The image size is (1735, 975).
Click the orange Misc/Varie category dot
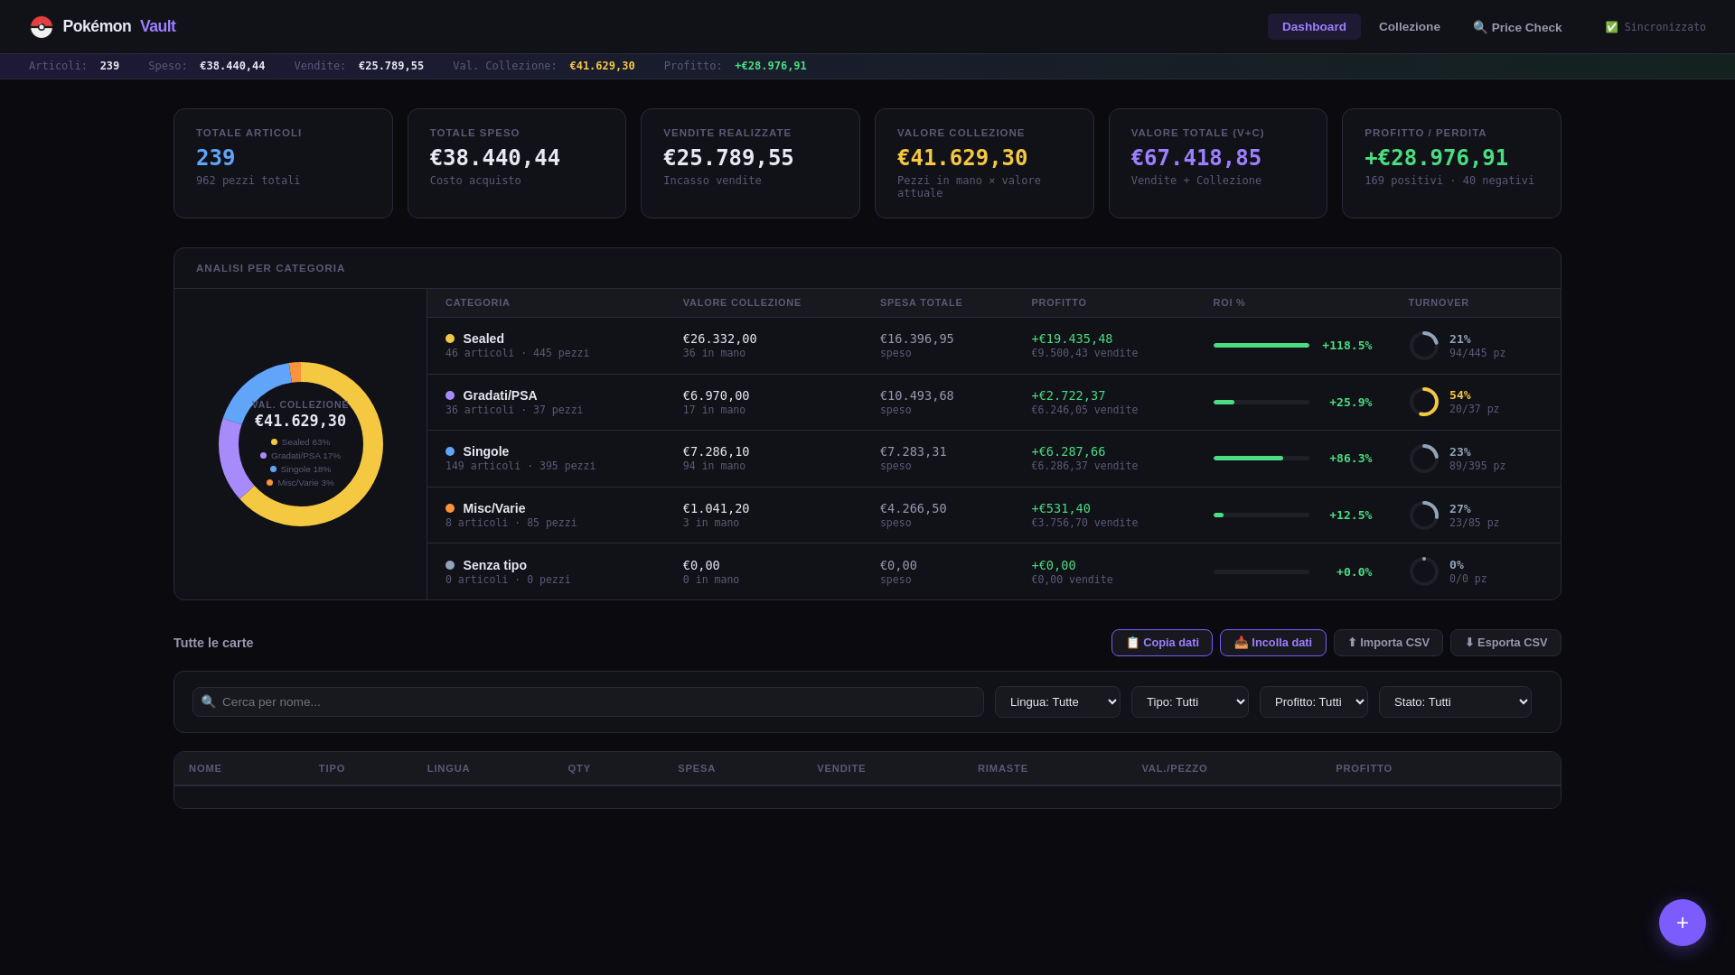pos(450,508)
